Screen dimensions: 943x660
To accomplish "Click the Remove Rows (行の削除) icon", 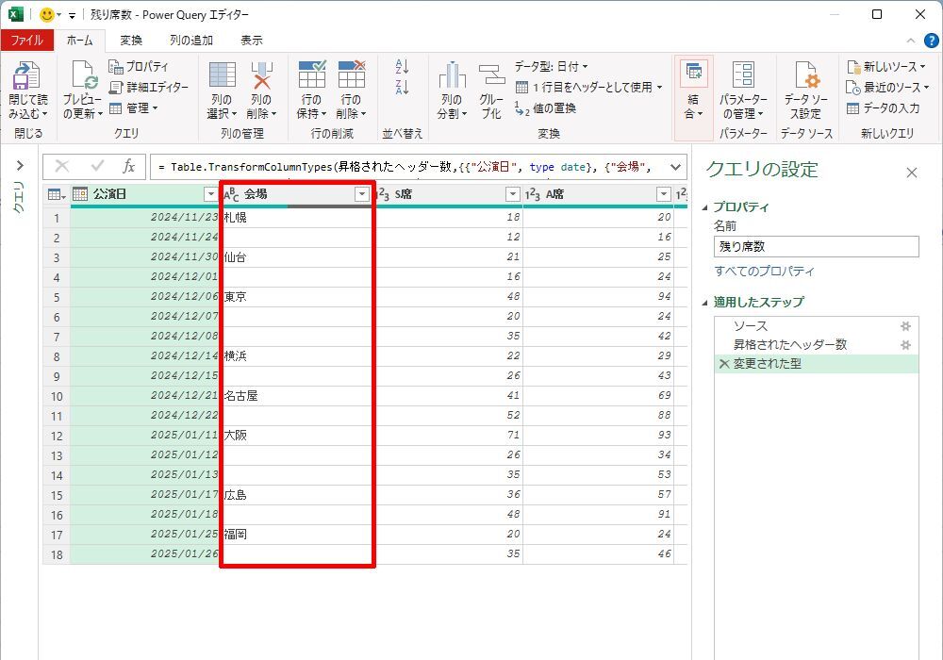I will click(351, 75).
